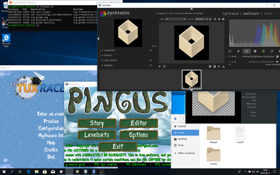This screenshot has width=280, height=175.
Task: Select the basic group modules icon
Action: [247, 51]
